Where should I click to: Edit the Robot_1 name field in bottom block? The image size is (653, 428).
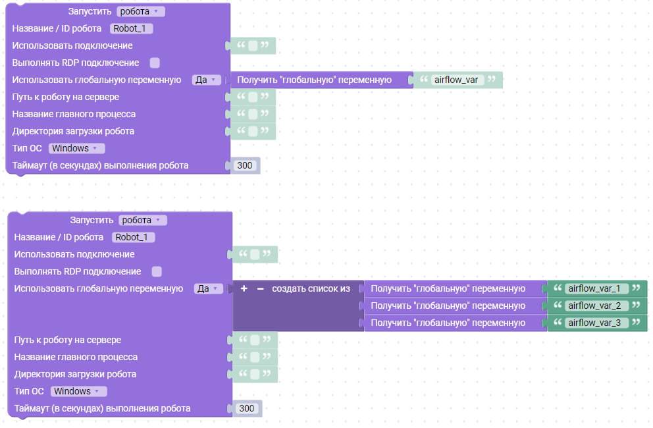134,237
